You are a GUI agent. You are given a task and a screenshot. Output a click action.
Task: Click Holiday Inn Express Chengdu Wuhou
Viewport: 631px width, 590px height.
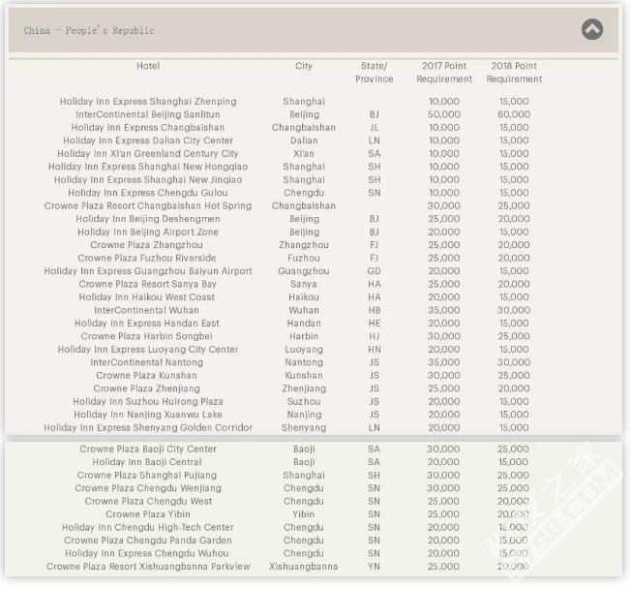coord(147,553)
